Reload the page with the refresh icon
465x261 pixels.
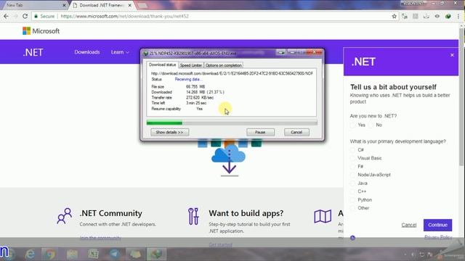pyautogui.click(x=25, y=16)
